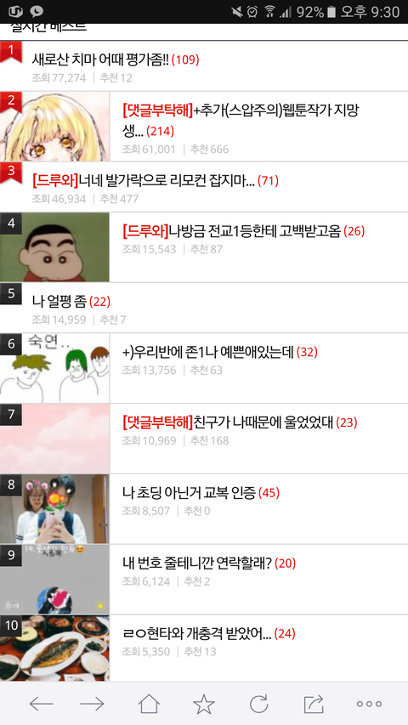Image resolution: width=408 pixels, height=725 pixels.
Task: Tap the blonde anime girl thumbnail
Action: tap(54, 127)
